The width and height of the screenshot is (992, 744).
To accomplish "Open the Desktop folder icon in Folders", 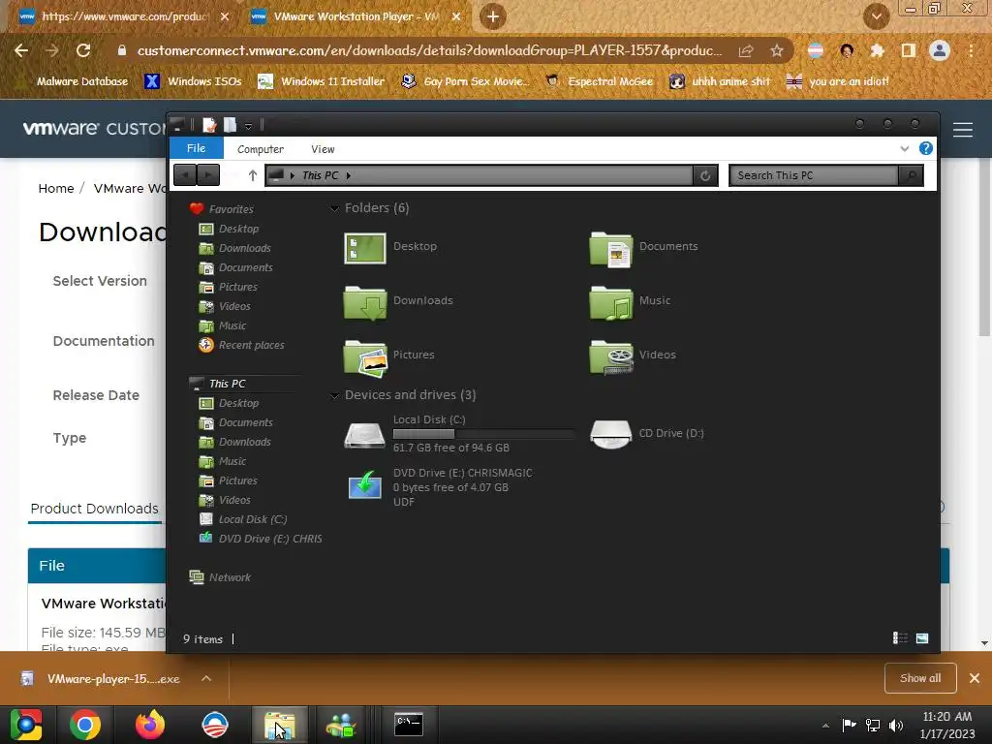I will click(365, 247).
